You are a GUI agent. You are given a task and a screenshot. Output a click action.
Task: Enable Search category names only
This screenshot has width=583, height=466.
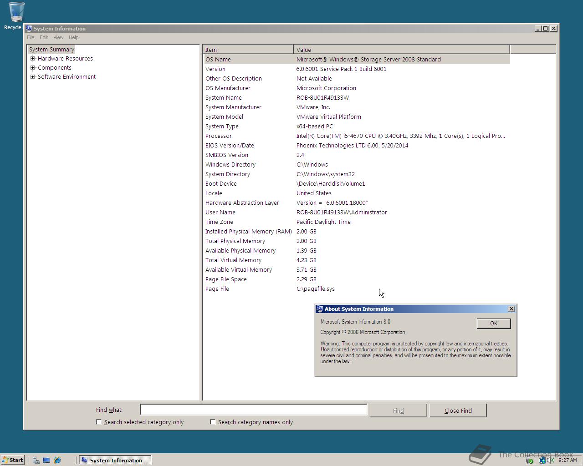click(213, 422)
